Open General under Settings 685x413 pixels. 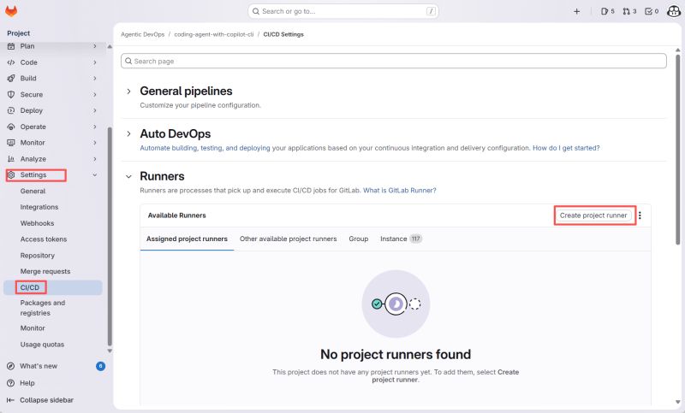tap(33, 191)
